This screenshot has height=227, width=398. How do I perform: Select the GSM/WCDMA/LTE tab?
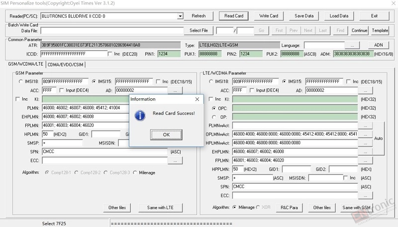[x=25, y=64]
